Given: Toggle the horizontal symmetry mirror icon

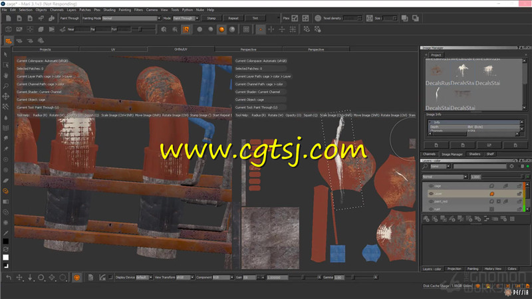Looking at the screenshot, I should pyautogui.click(x=271, y=29).
